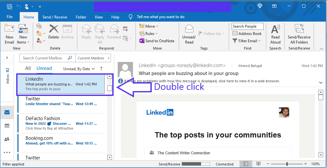
Task: Choose Reply All in the ribbon
Action: coord(100,34)
